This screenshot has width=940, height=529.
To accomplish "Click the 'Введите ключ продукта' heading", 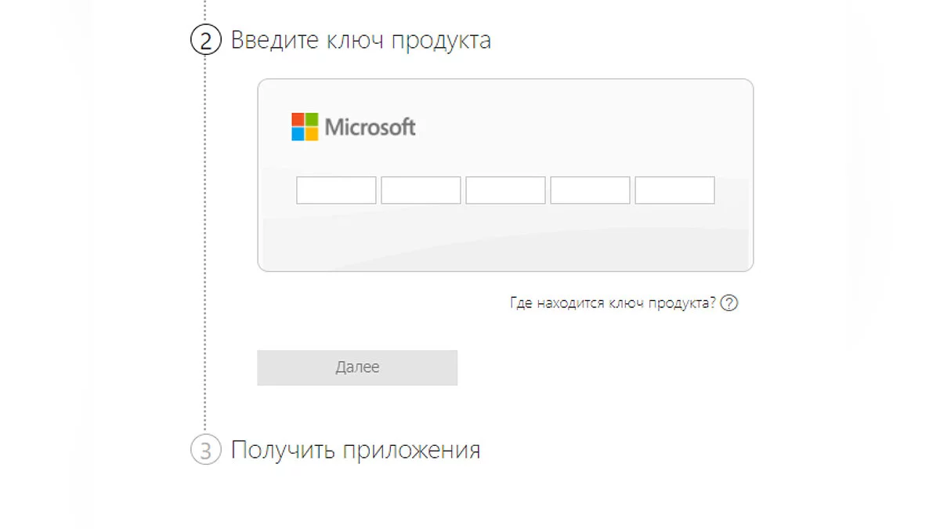I will click(x=360, y=40).
